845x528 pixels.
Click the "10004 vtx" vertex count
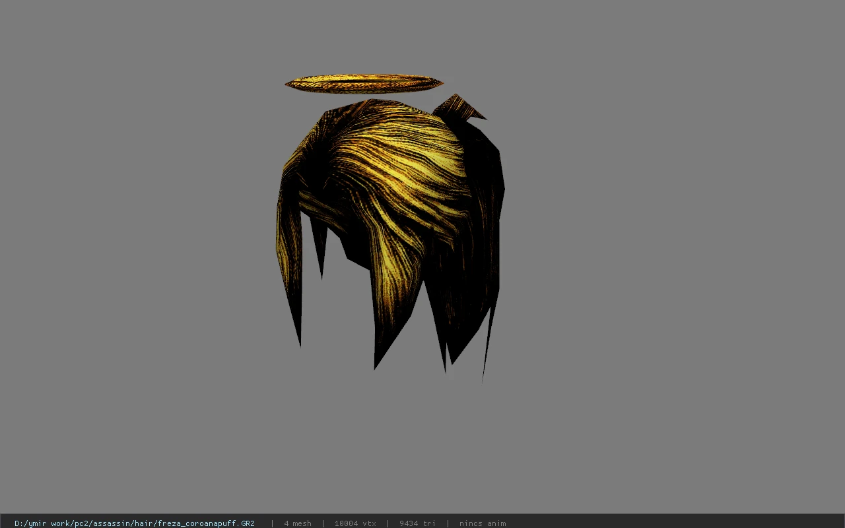(x=355, y=523)
